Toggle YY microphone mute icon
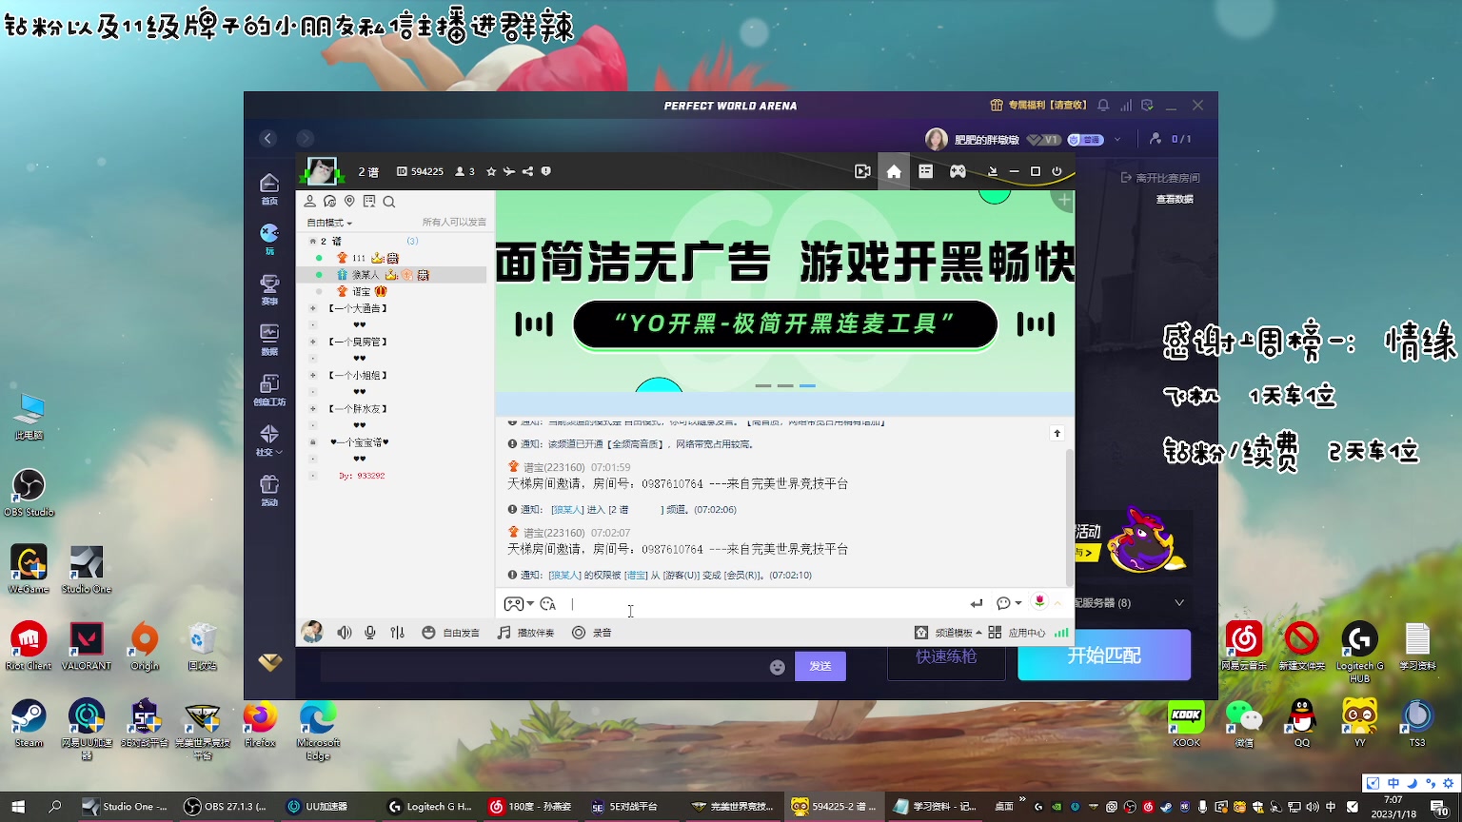Screen dimensions: 1462x822 click(x=370, y=633)
